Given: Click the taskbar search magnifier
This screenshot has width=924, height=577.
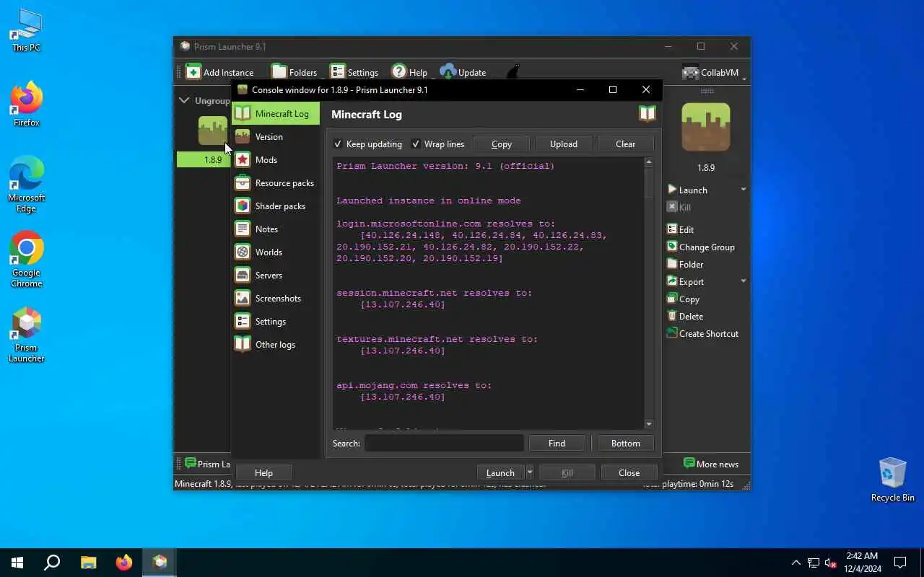Looking at the screenshot, I should pos(52,563).
